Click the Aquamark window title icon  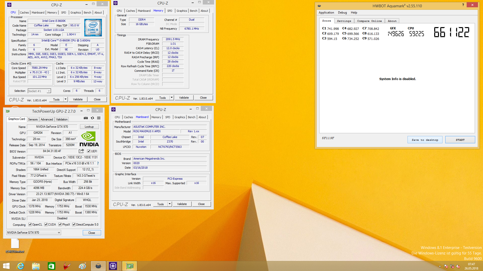(319, 6)
